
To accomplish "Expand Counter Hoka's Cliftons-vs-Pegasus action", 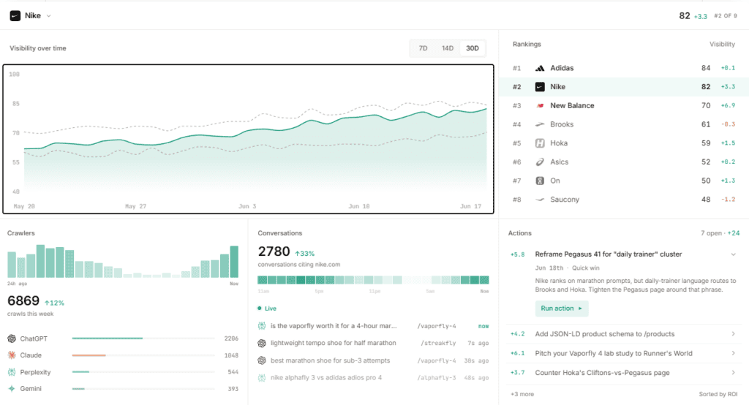I will (733, 373).
